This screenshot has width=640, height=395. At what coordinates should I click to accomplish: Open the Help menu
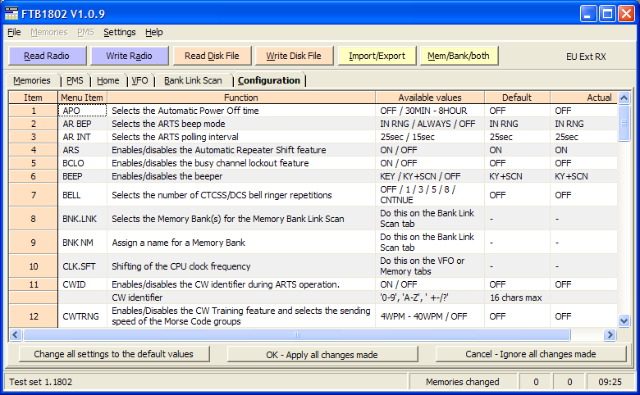click(x=154, y=32)
